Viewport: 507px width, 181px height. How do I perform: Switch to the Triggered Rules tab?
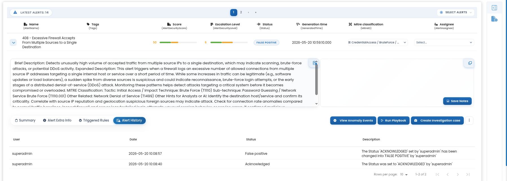[94, 120]
